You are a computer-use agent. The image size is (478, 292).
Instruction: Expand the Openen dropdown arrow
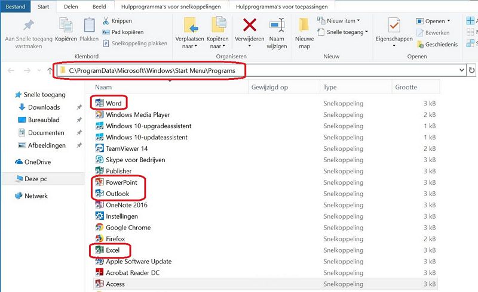[x=449, y=21]
